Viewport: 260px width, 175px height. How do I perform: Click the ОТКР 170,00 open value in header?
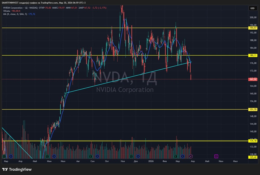[45, 8]
